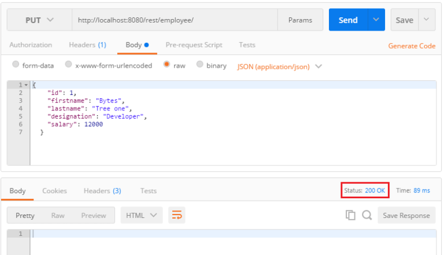Screen dimensions: 444x255
Task: Click the request URL input field
Action: (175, 20)
